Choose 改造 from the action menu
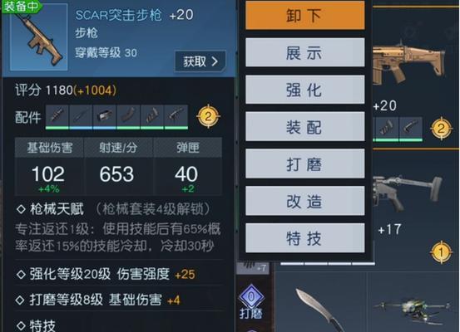The width and height of the screenshot is (460, 332). pos(305,201)
